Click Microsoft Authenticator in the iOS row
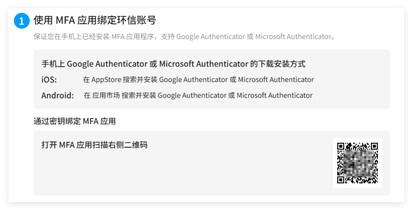The image size is (412, 210). [276, 80]
